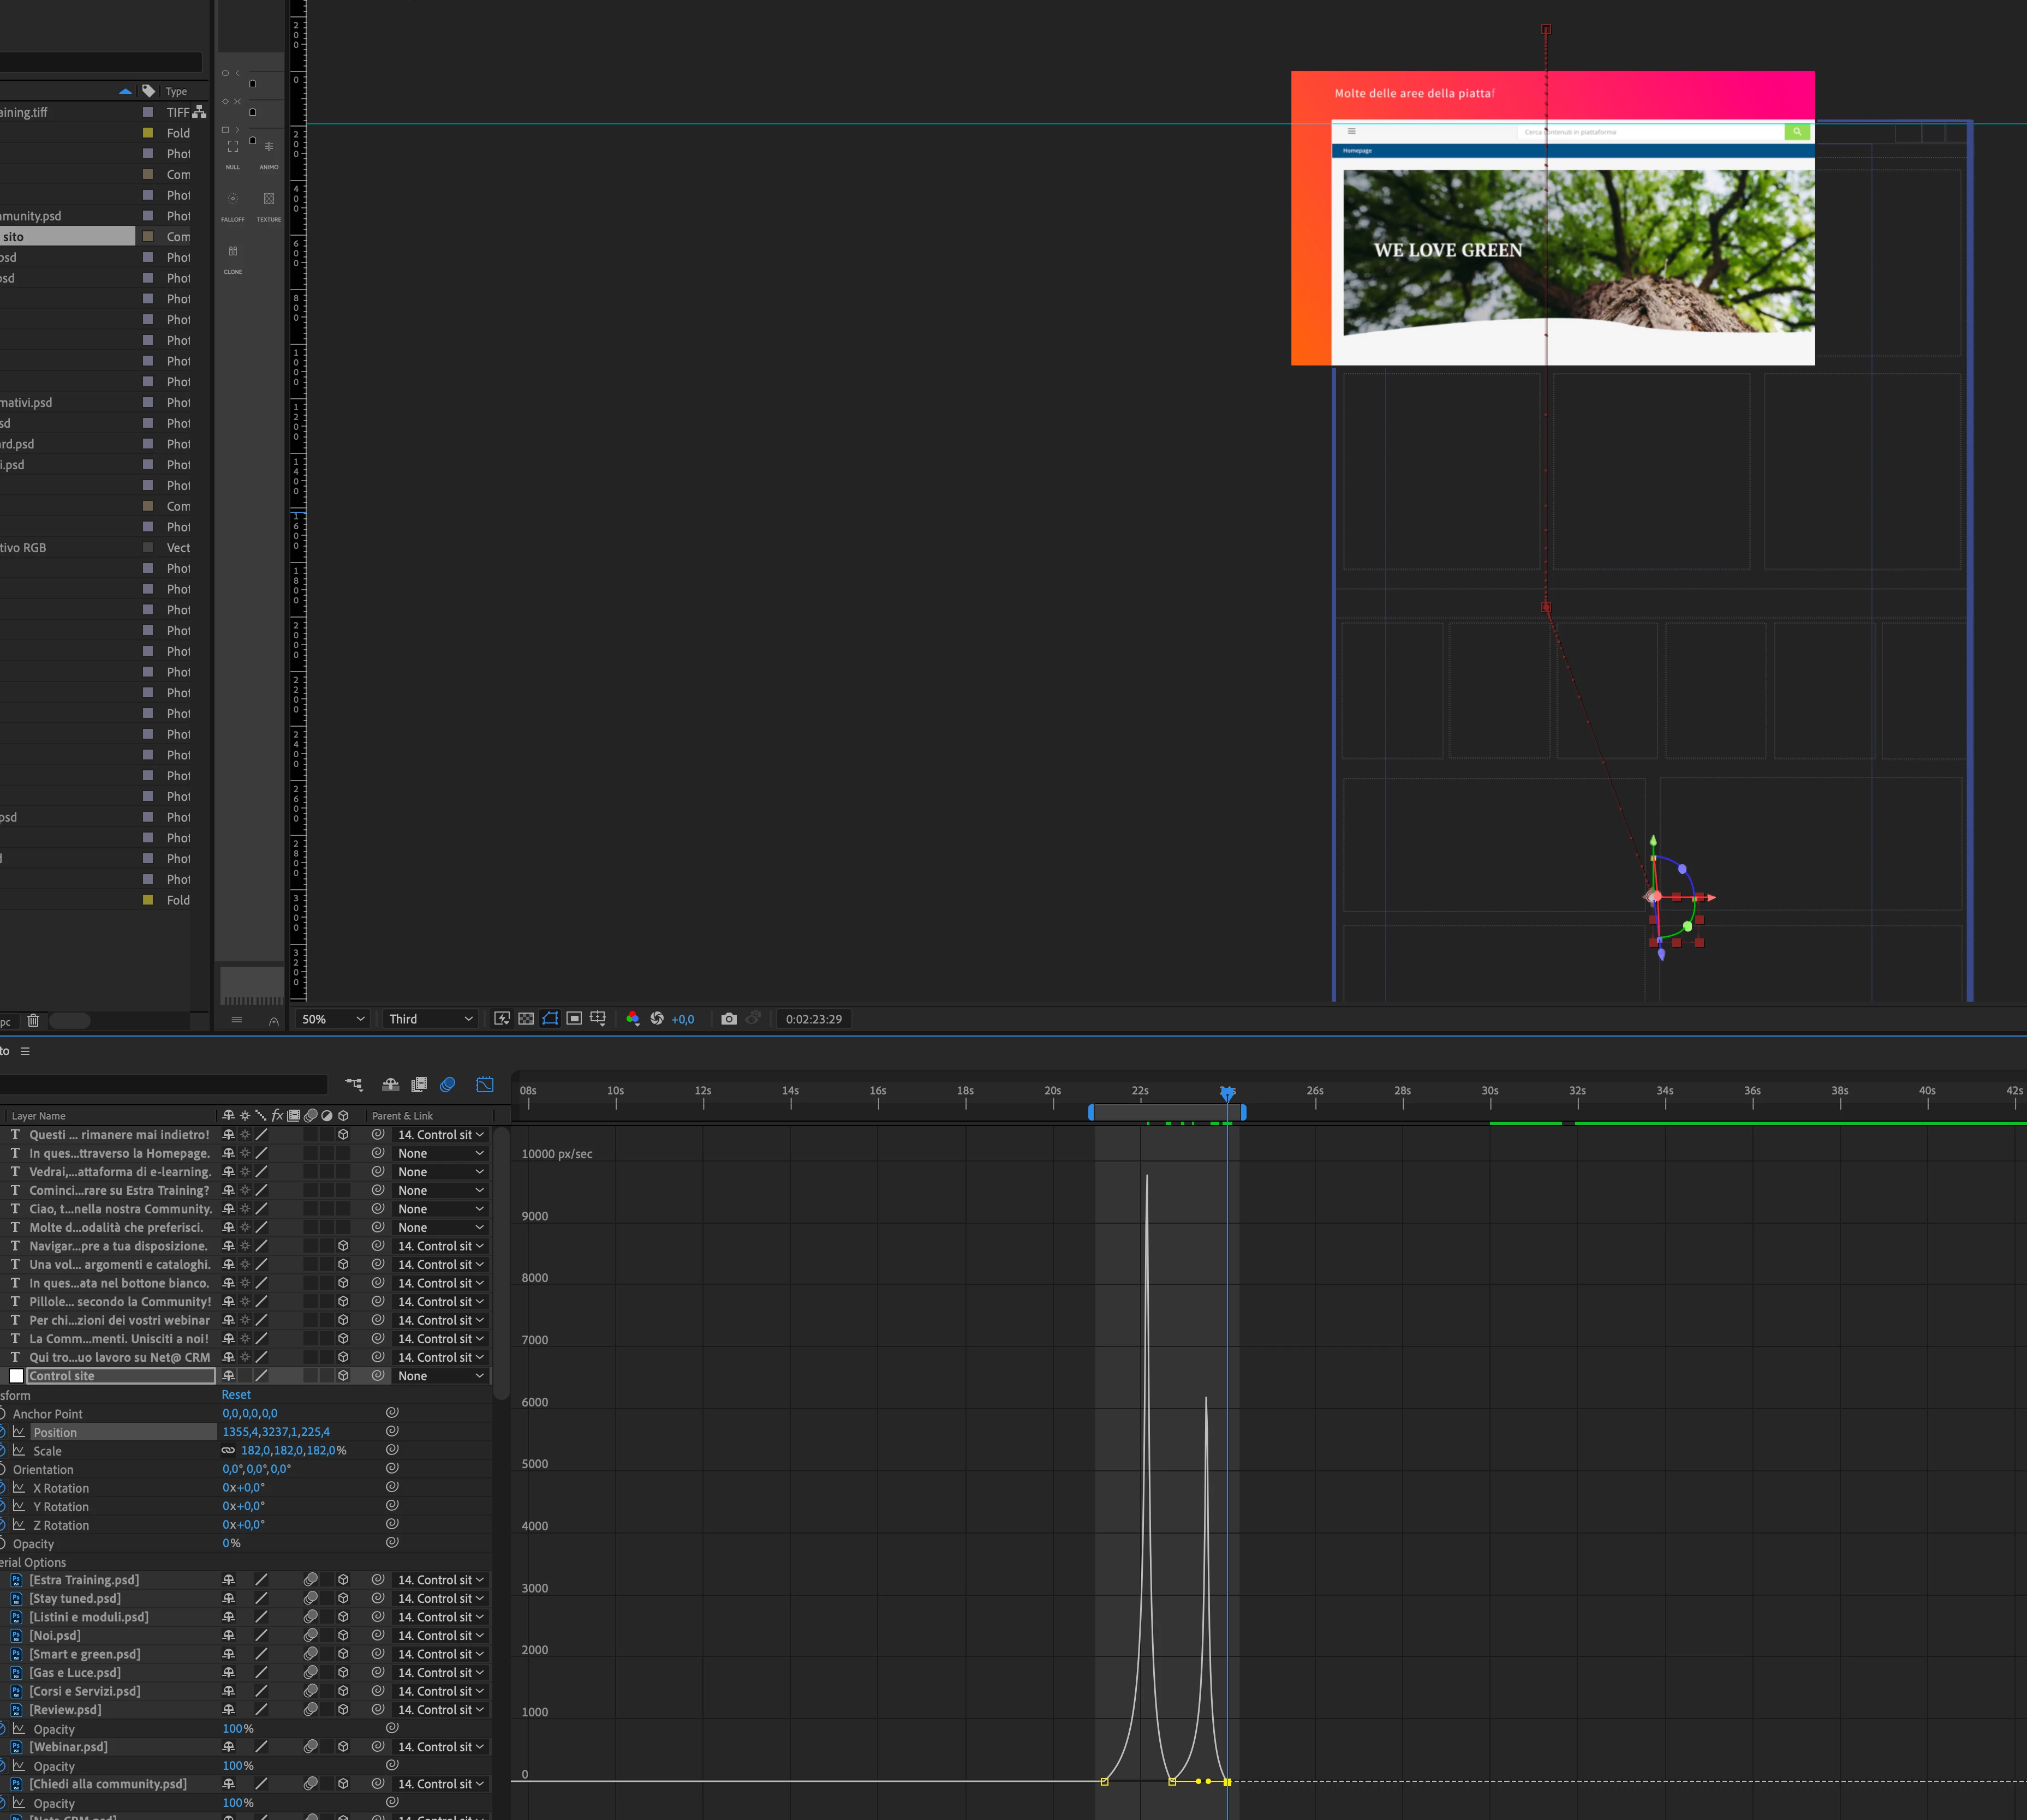Click the Shy layers hide icon
Image resolution: width=2027 pixels, height=1820 pixels.
390,1085
